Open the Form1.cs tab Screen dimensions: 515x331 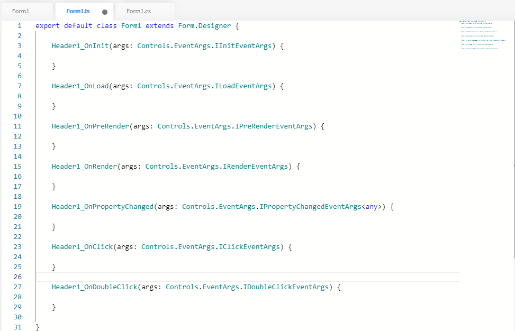[x=140, y=11]
